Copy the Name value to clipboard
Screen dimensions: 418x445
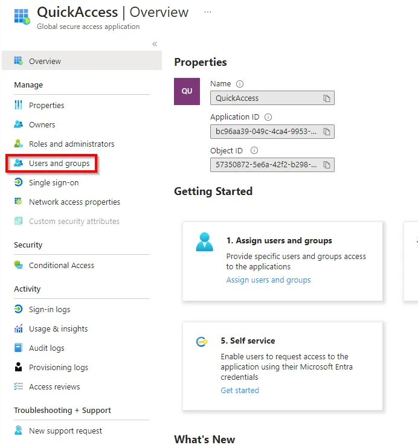tap(327, 98)
